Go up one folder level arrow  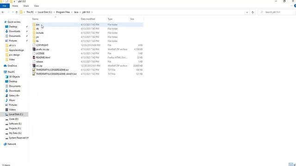click(17, 12)
